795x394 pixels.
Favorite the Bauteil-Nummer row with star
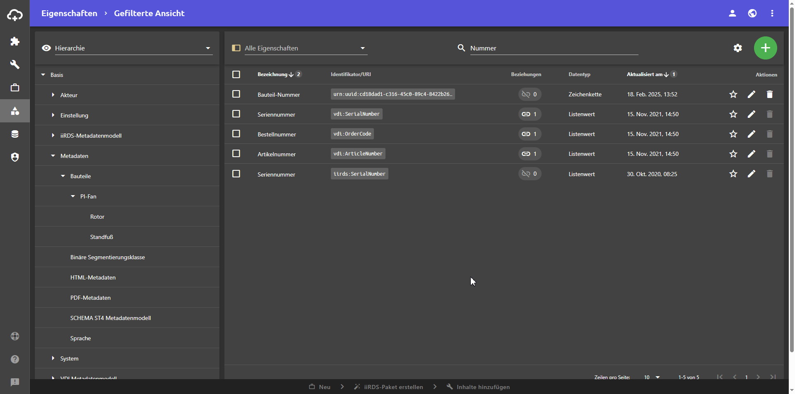tap(733, 94)
